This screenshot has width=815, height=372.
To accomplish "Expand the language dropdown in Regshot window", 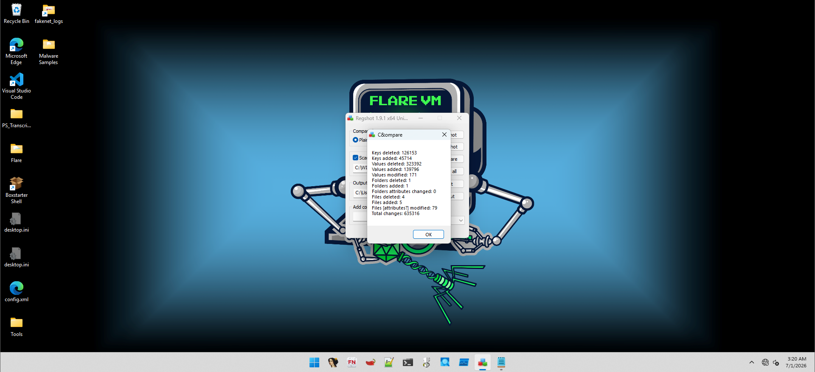I will tap(461, 221).
